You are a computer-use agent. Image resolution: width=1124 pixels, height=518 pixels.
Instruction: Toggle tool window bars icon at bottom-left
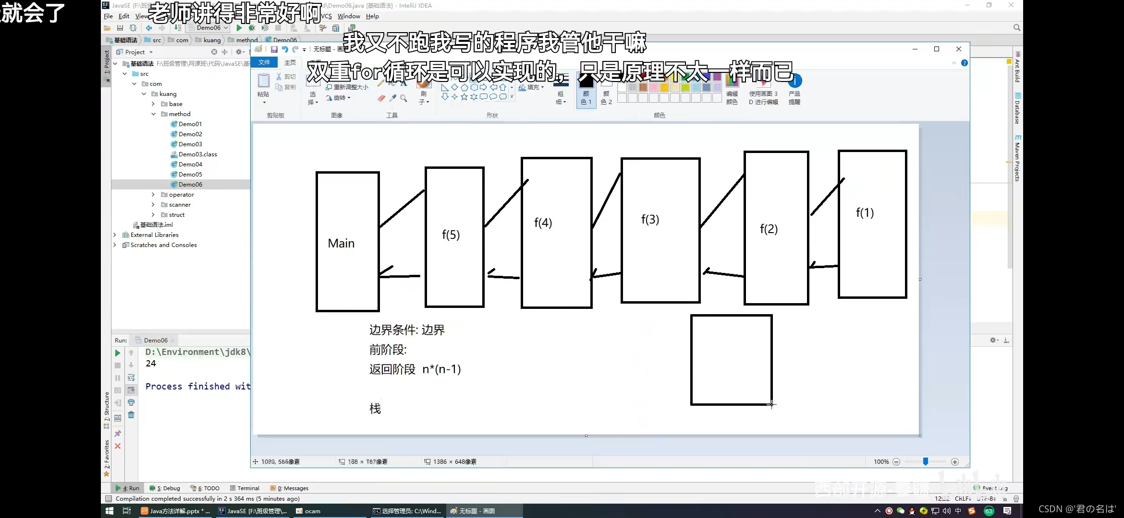[x=109, y=499]
